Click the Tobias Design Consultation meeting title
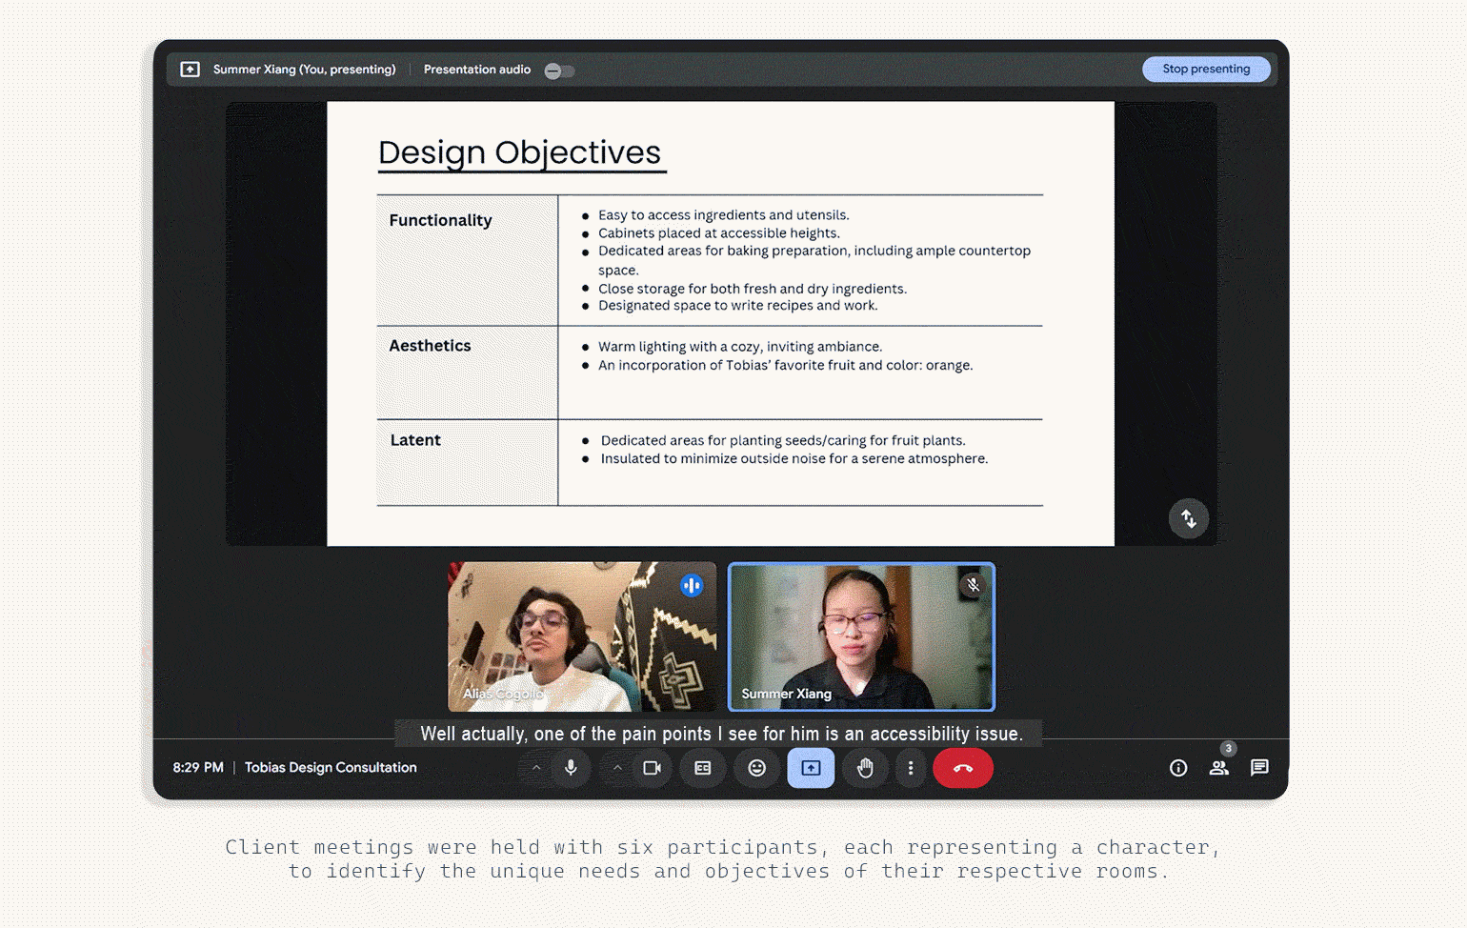1467x928 pixels. click(x=331, y=768)
